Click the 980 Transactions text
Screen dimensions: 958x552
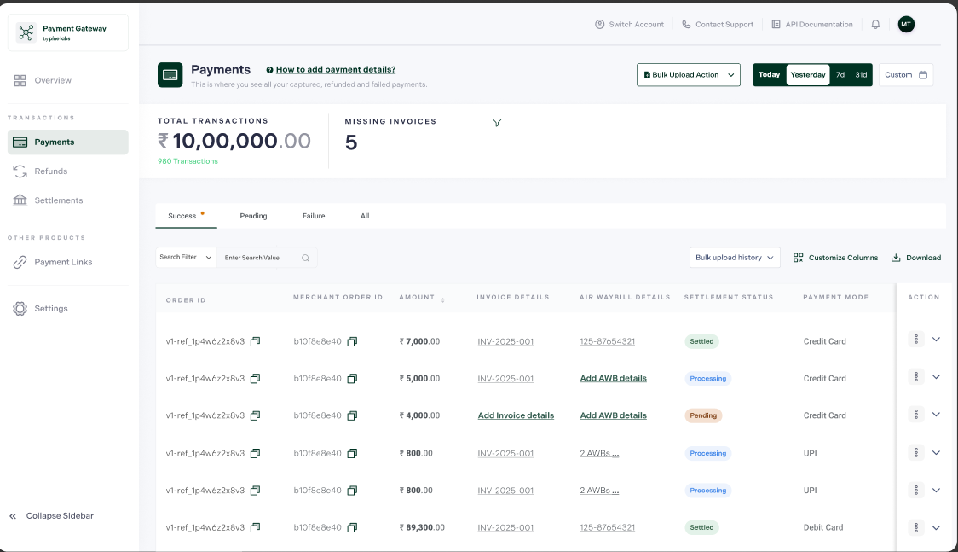tap(188, 161)
